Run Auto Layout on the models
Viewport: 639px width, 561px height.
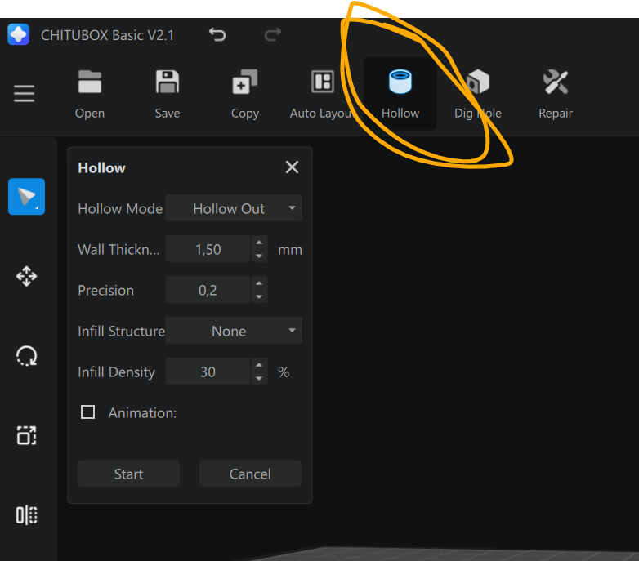[x=322, y=95]
